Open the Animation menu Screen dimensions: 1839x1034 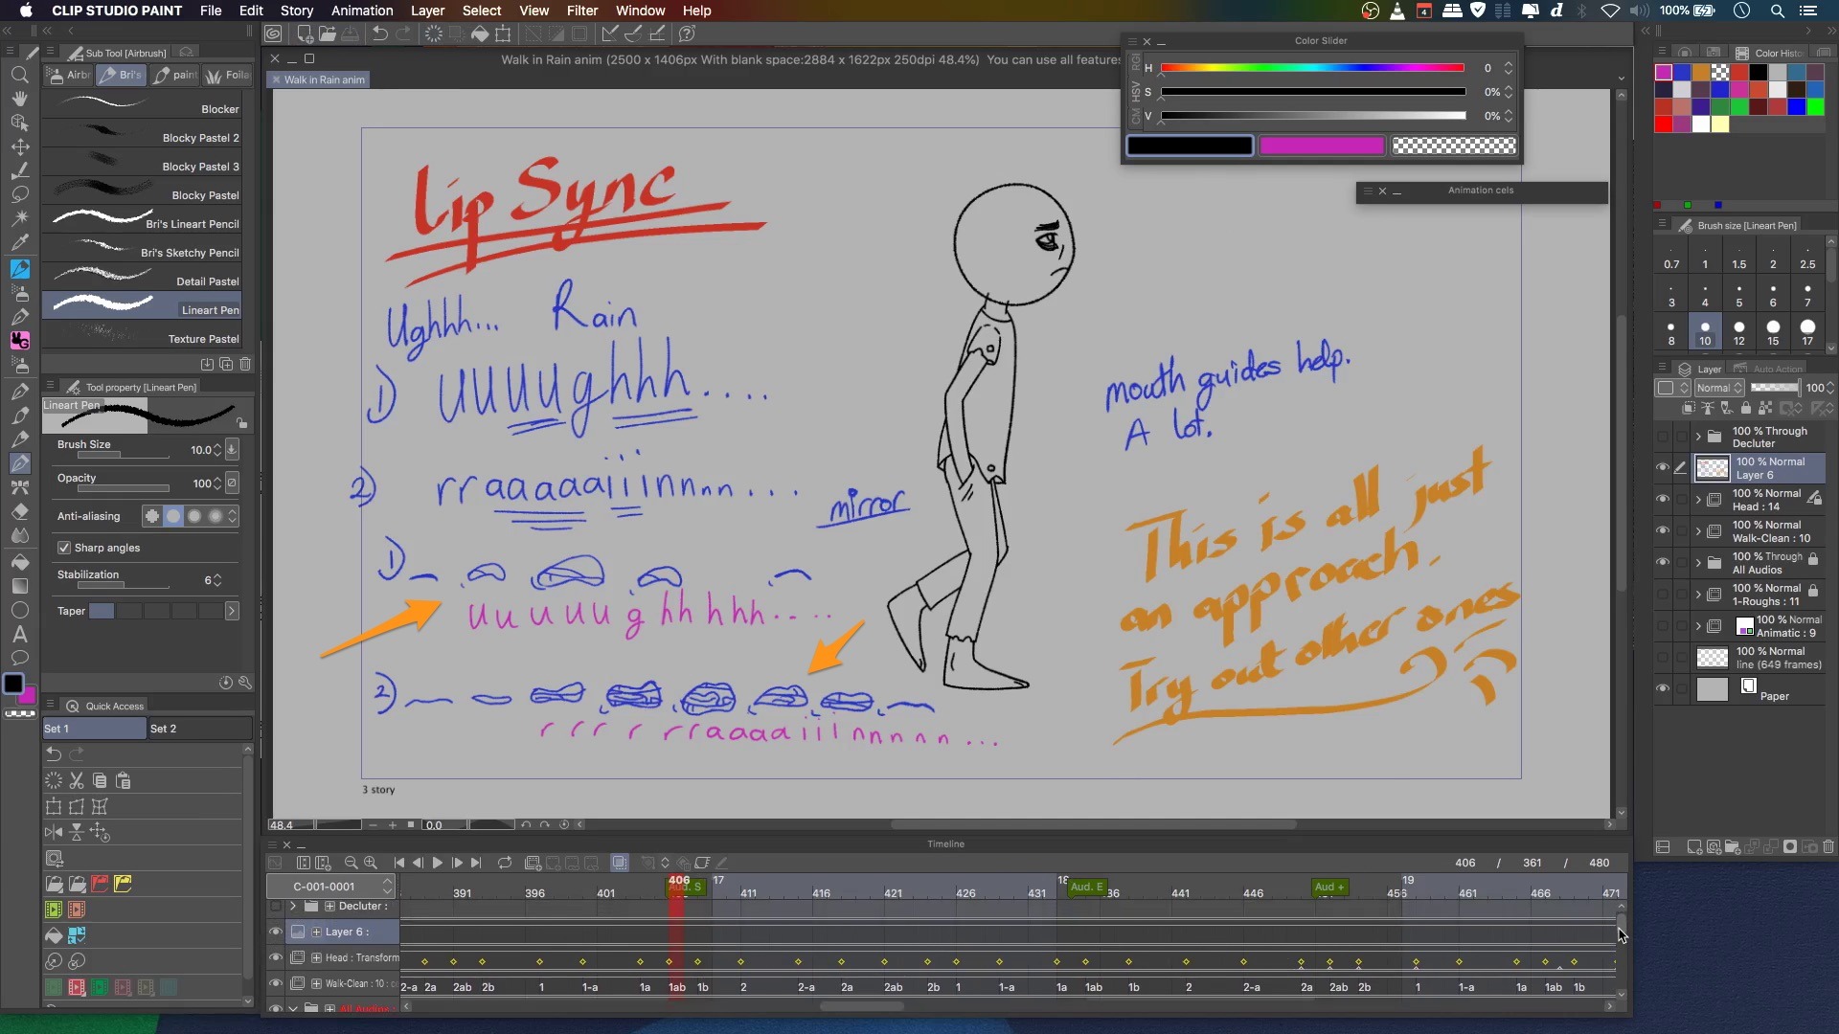click(362, 11)
